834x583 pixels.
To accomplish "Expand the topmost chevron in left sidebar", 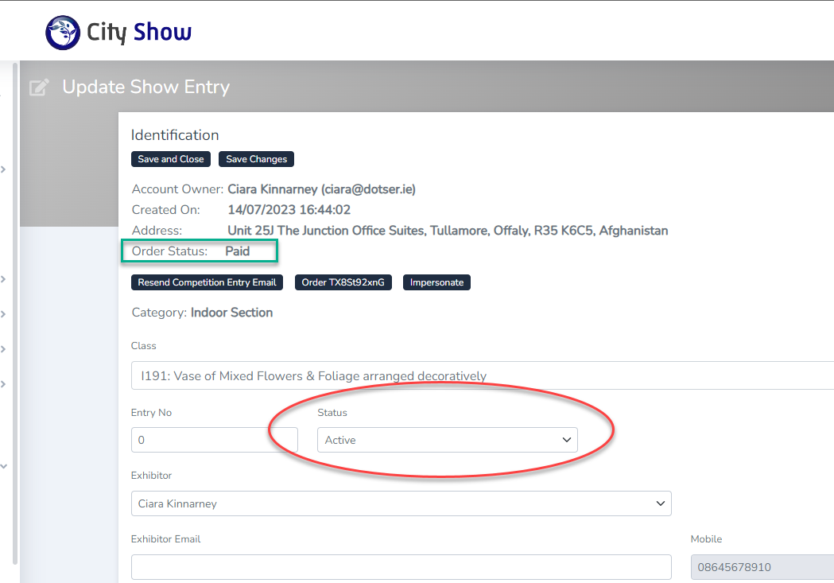I will (4, 169).
